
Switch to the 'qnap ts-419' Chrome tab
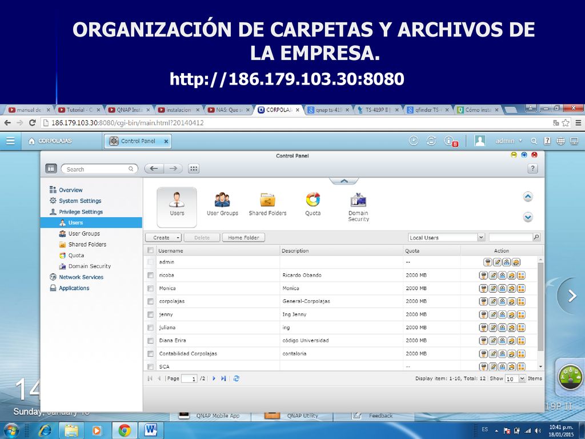click(328, 110)
